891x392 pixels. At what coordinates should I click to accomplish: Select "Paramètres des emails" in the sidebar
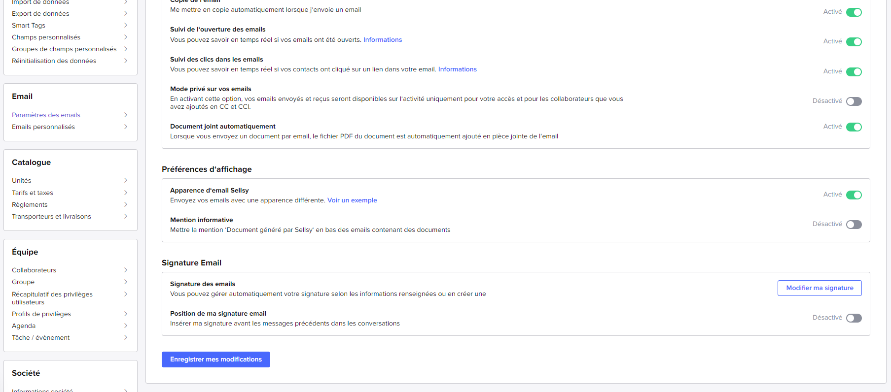[x=45, y=115]
